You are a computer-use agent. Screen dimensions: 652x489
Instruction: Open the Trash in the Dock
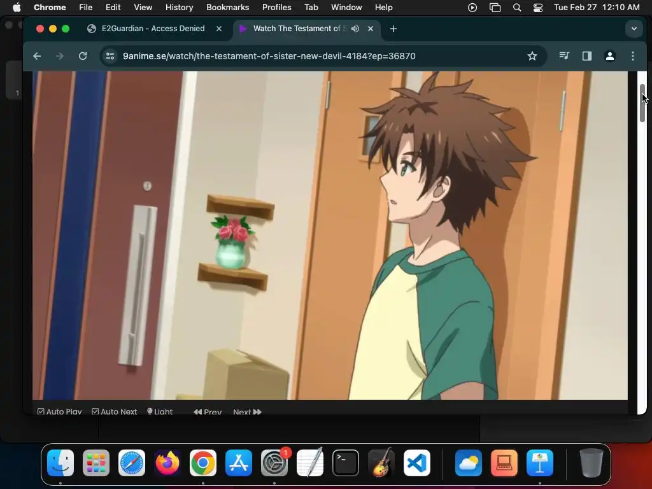coord(592,463)
